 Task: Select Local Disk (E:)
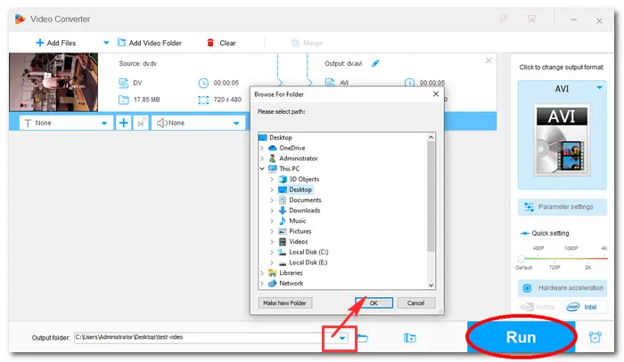click(308, 262)
